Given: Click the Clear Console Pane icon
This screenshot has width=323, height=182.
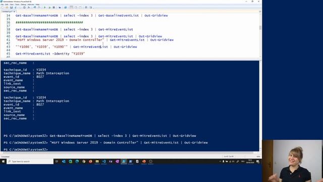Looking at the screenshot, I should [29, 8].
